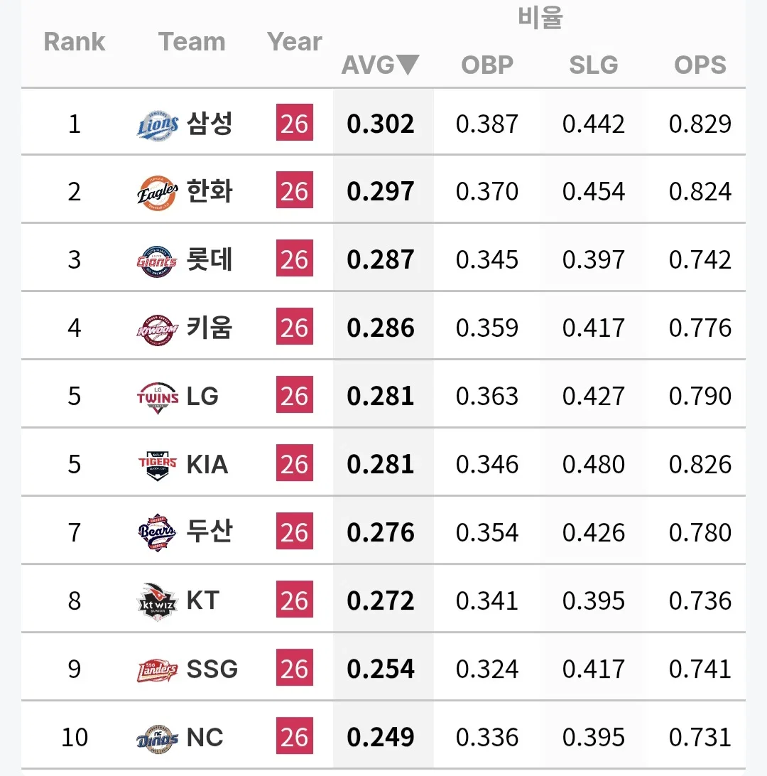Click the Kiwoom Heroes team logo
This screenshot has width=767, height=776.
tap(157, 329)
